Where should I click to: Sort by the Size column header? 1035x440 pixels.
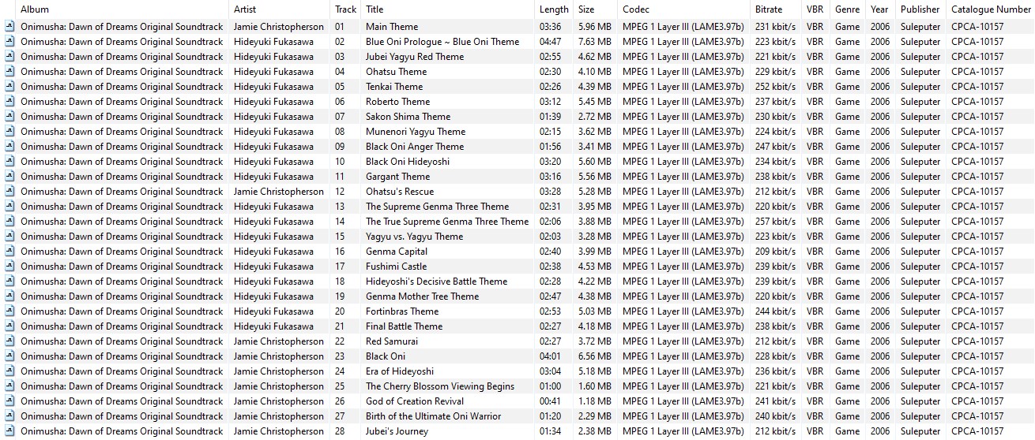[586, 9]
